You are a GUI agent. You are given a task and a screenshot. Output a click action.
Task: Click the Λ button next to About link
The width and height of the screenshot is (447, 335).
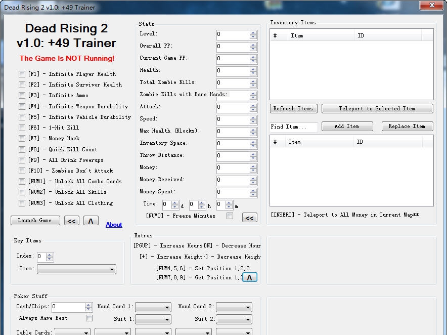pyautogui.click(x=91, y=221)
